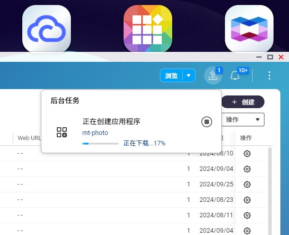This screenshot has width=289, height=235.
Task: Open the blue cloud app on desktop
Action: 46,29
